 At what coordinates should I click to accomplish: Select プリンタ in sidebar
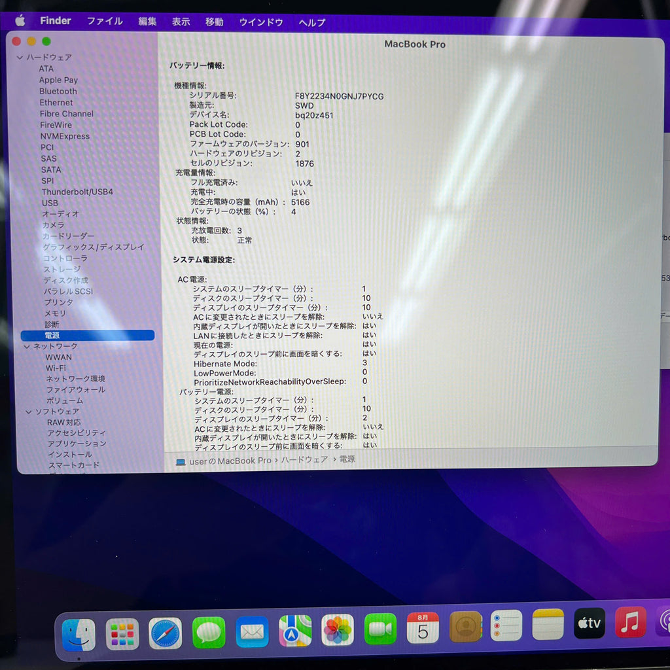[x=58, y=302]
